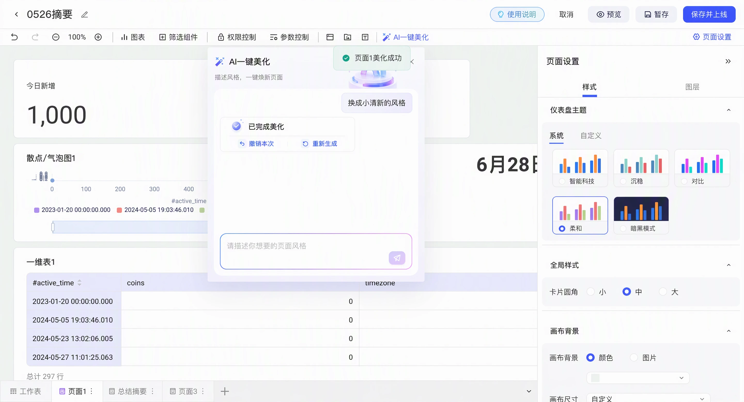Open the 图表 chart tool
Viewport: 744px width, 402px height.
[133, 37]
